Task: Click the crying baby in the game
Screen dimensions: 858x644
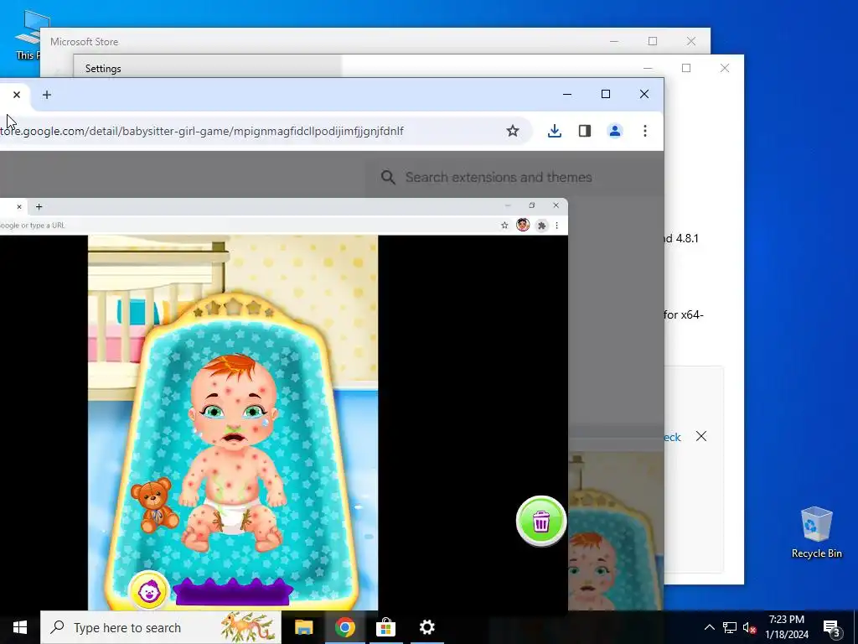Action: tap(234, 452)
